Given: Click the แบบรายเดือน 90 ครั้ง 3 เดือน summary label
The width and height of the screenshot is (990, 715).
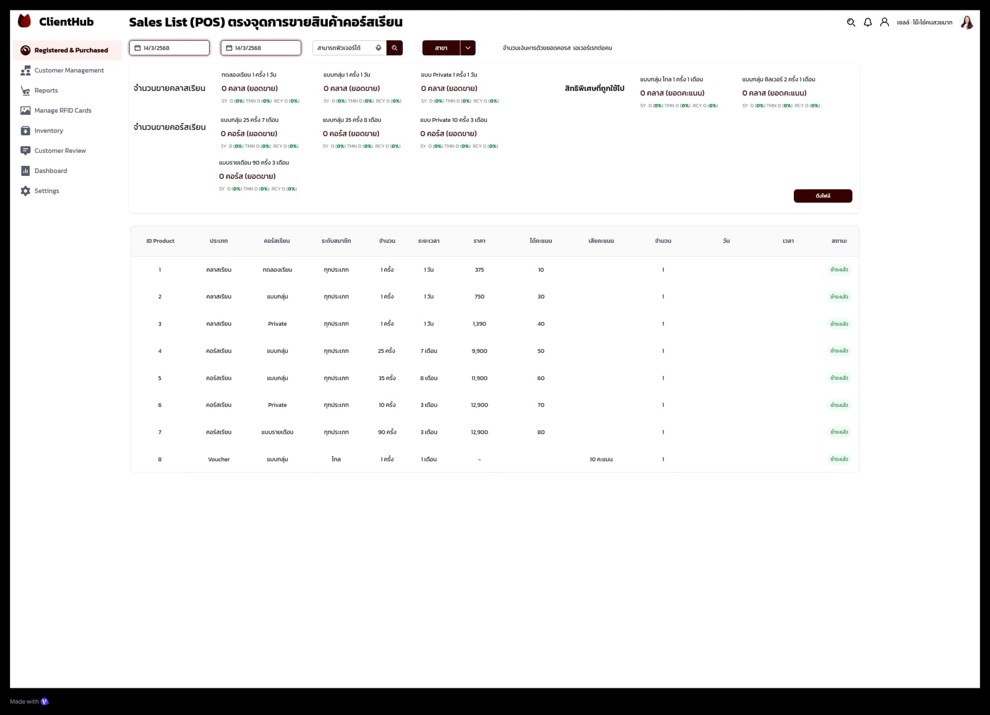Looking at the screenshot, I should click(254, 163).
